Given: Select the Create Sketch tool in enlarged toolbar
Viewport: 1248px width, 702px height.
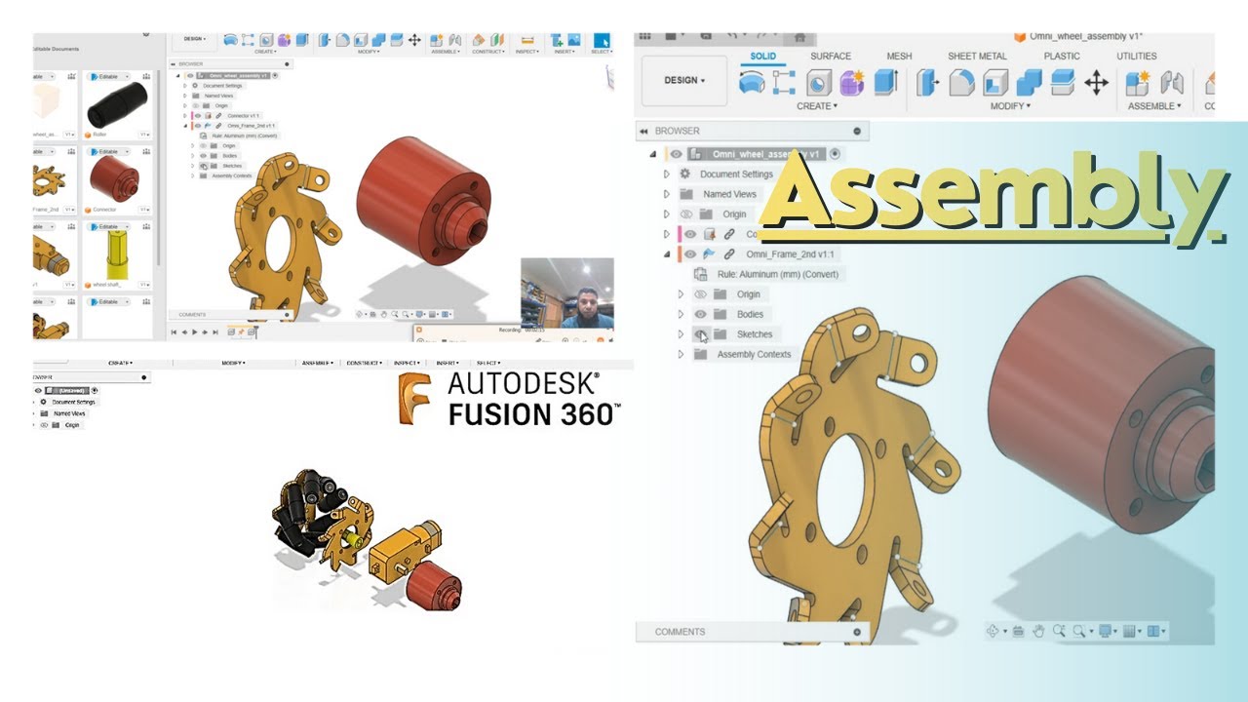Looking at the screenshot, I should click(x=784, y=83).
